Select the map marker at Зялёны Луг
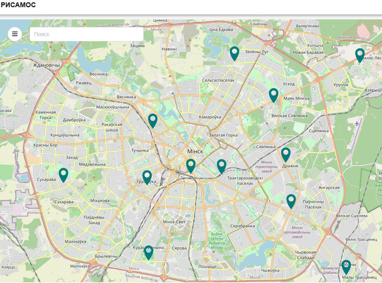 pyautogui.click(x=234, y=53)
